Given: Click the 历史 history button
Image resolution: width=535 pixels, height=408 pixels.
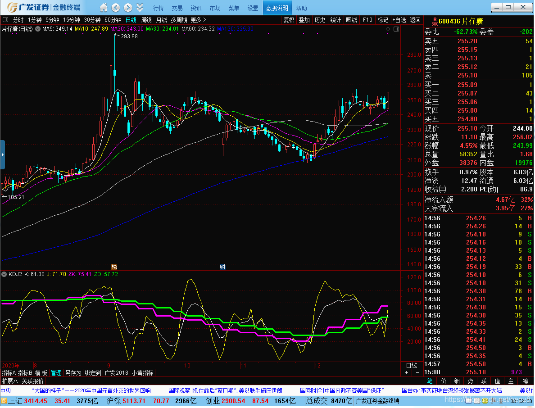Looking at the screenshot, I should [320, 20].
